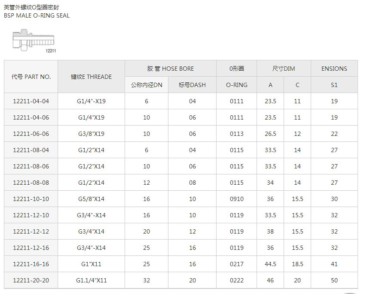Click part number 12211-04-04
Viewport: 367px width, 294px height.
(x=31, y=101)
